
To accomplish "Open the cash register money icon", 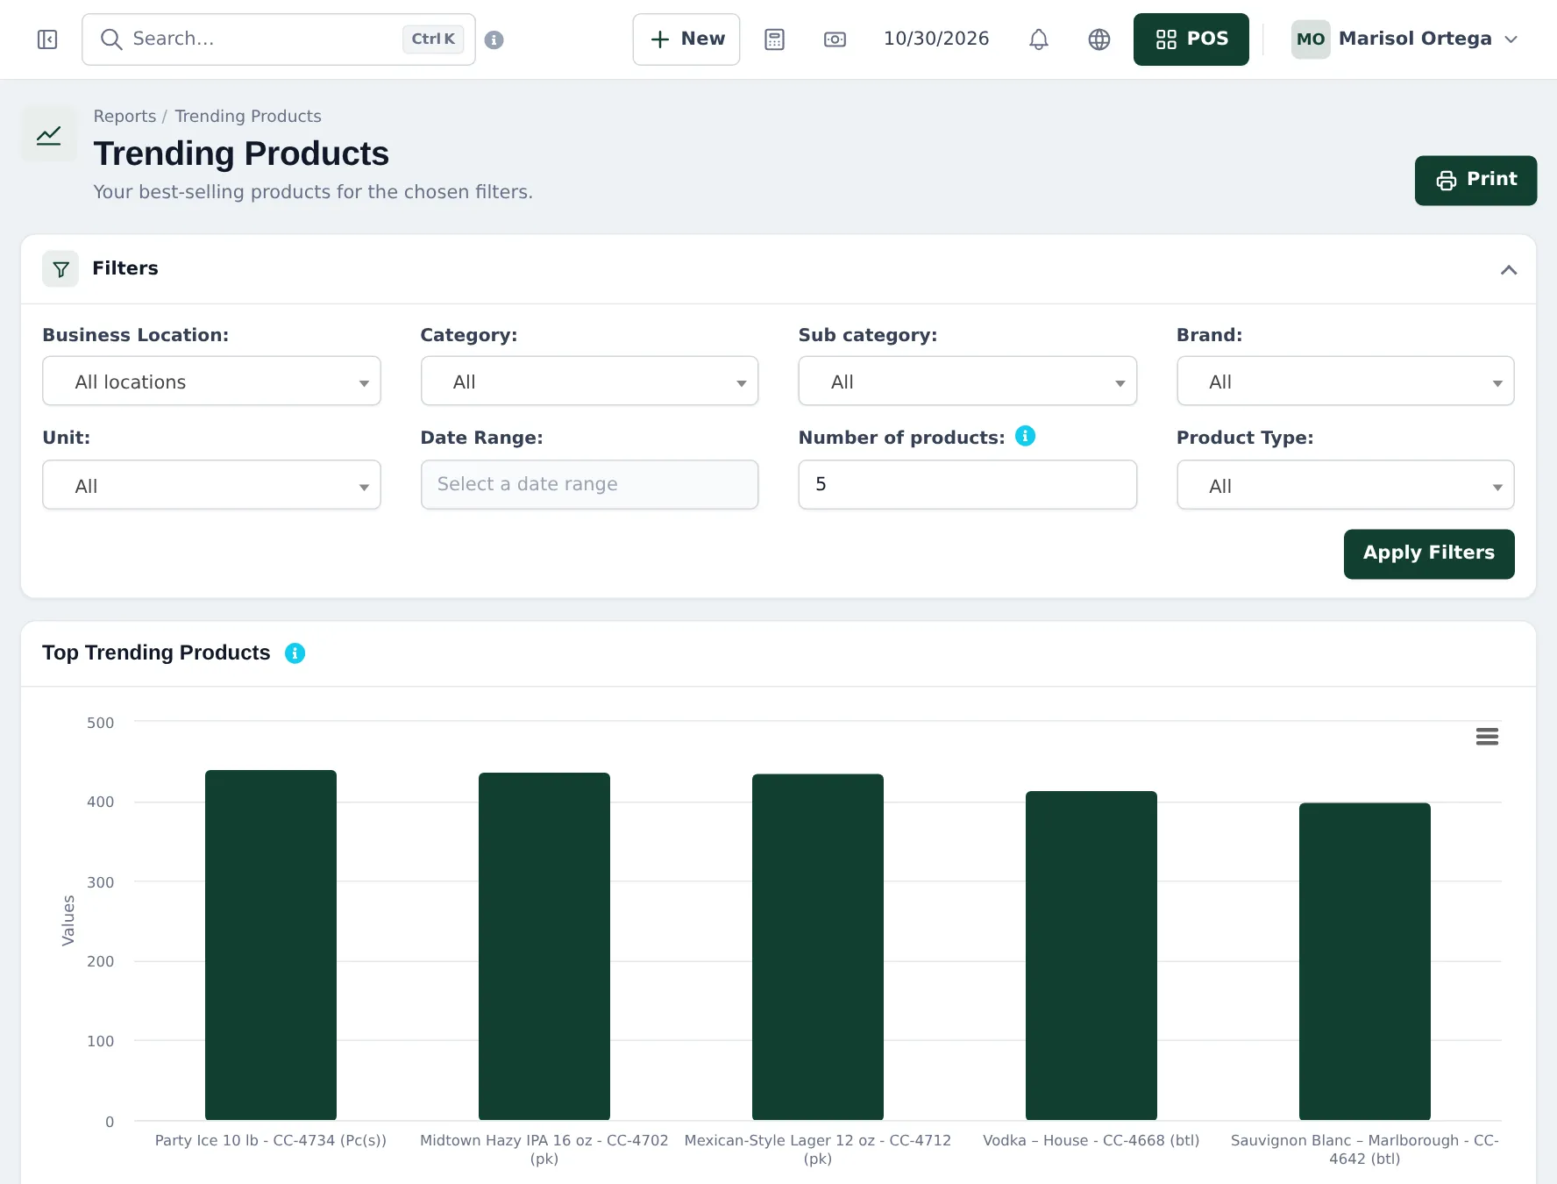I will [x=835, y=39].
